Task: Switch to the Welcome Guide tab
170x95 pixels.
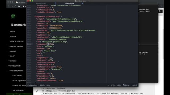Action: coord(41,4)
